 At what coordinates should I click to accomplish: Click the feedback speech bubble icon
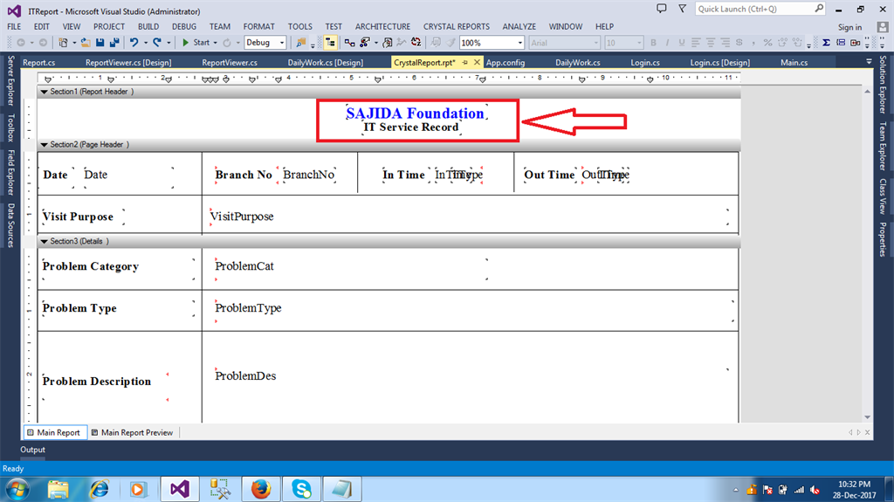click(x=662, y=9)
